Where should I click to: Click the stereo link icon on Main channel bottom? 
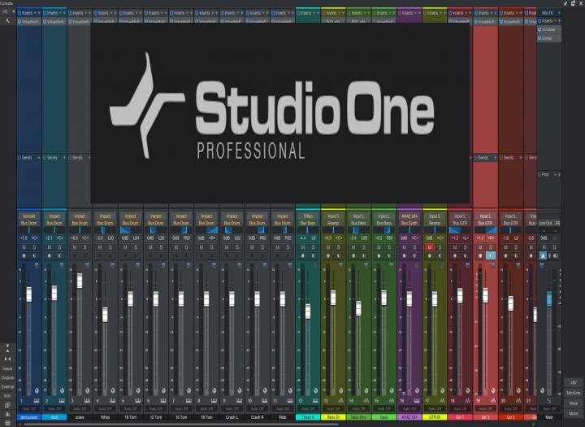click(x=549, y=400)
